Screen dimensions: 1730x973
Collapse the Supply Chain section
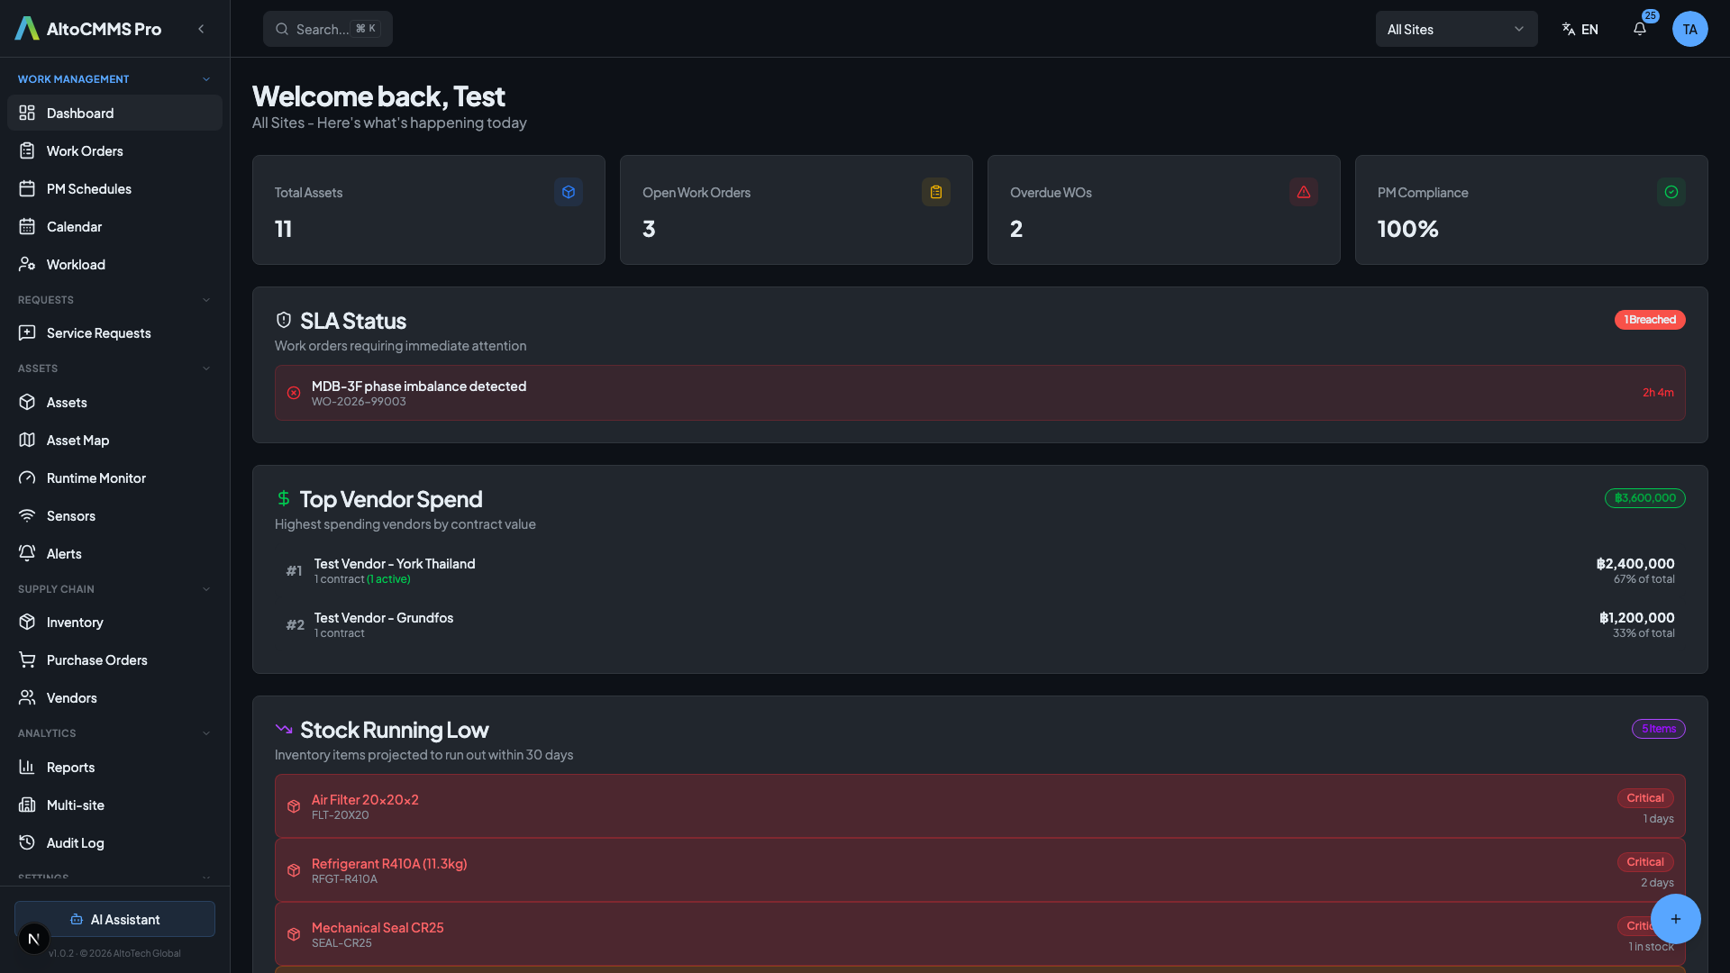pos(206,589)
